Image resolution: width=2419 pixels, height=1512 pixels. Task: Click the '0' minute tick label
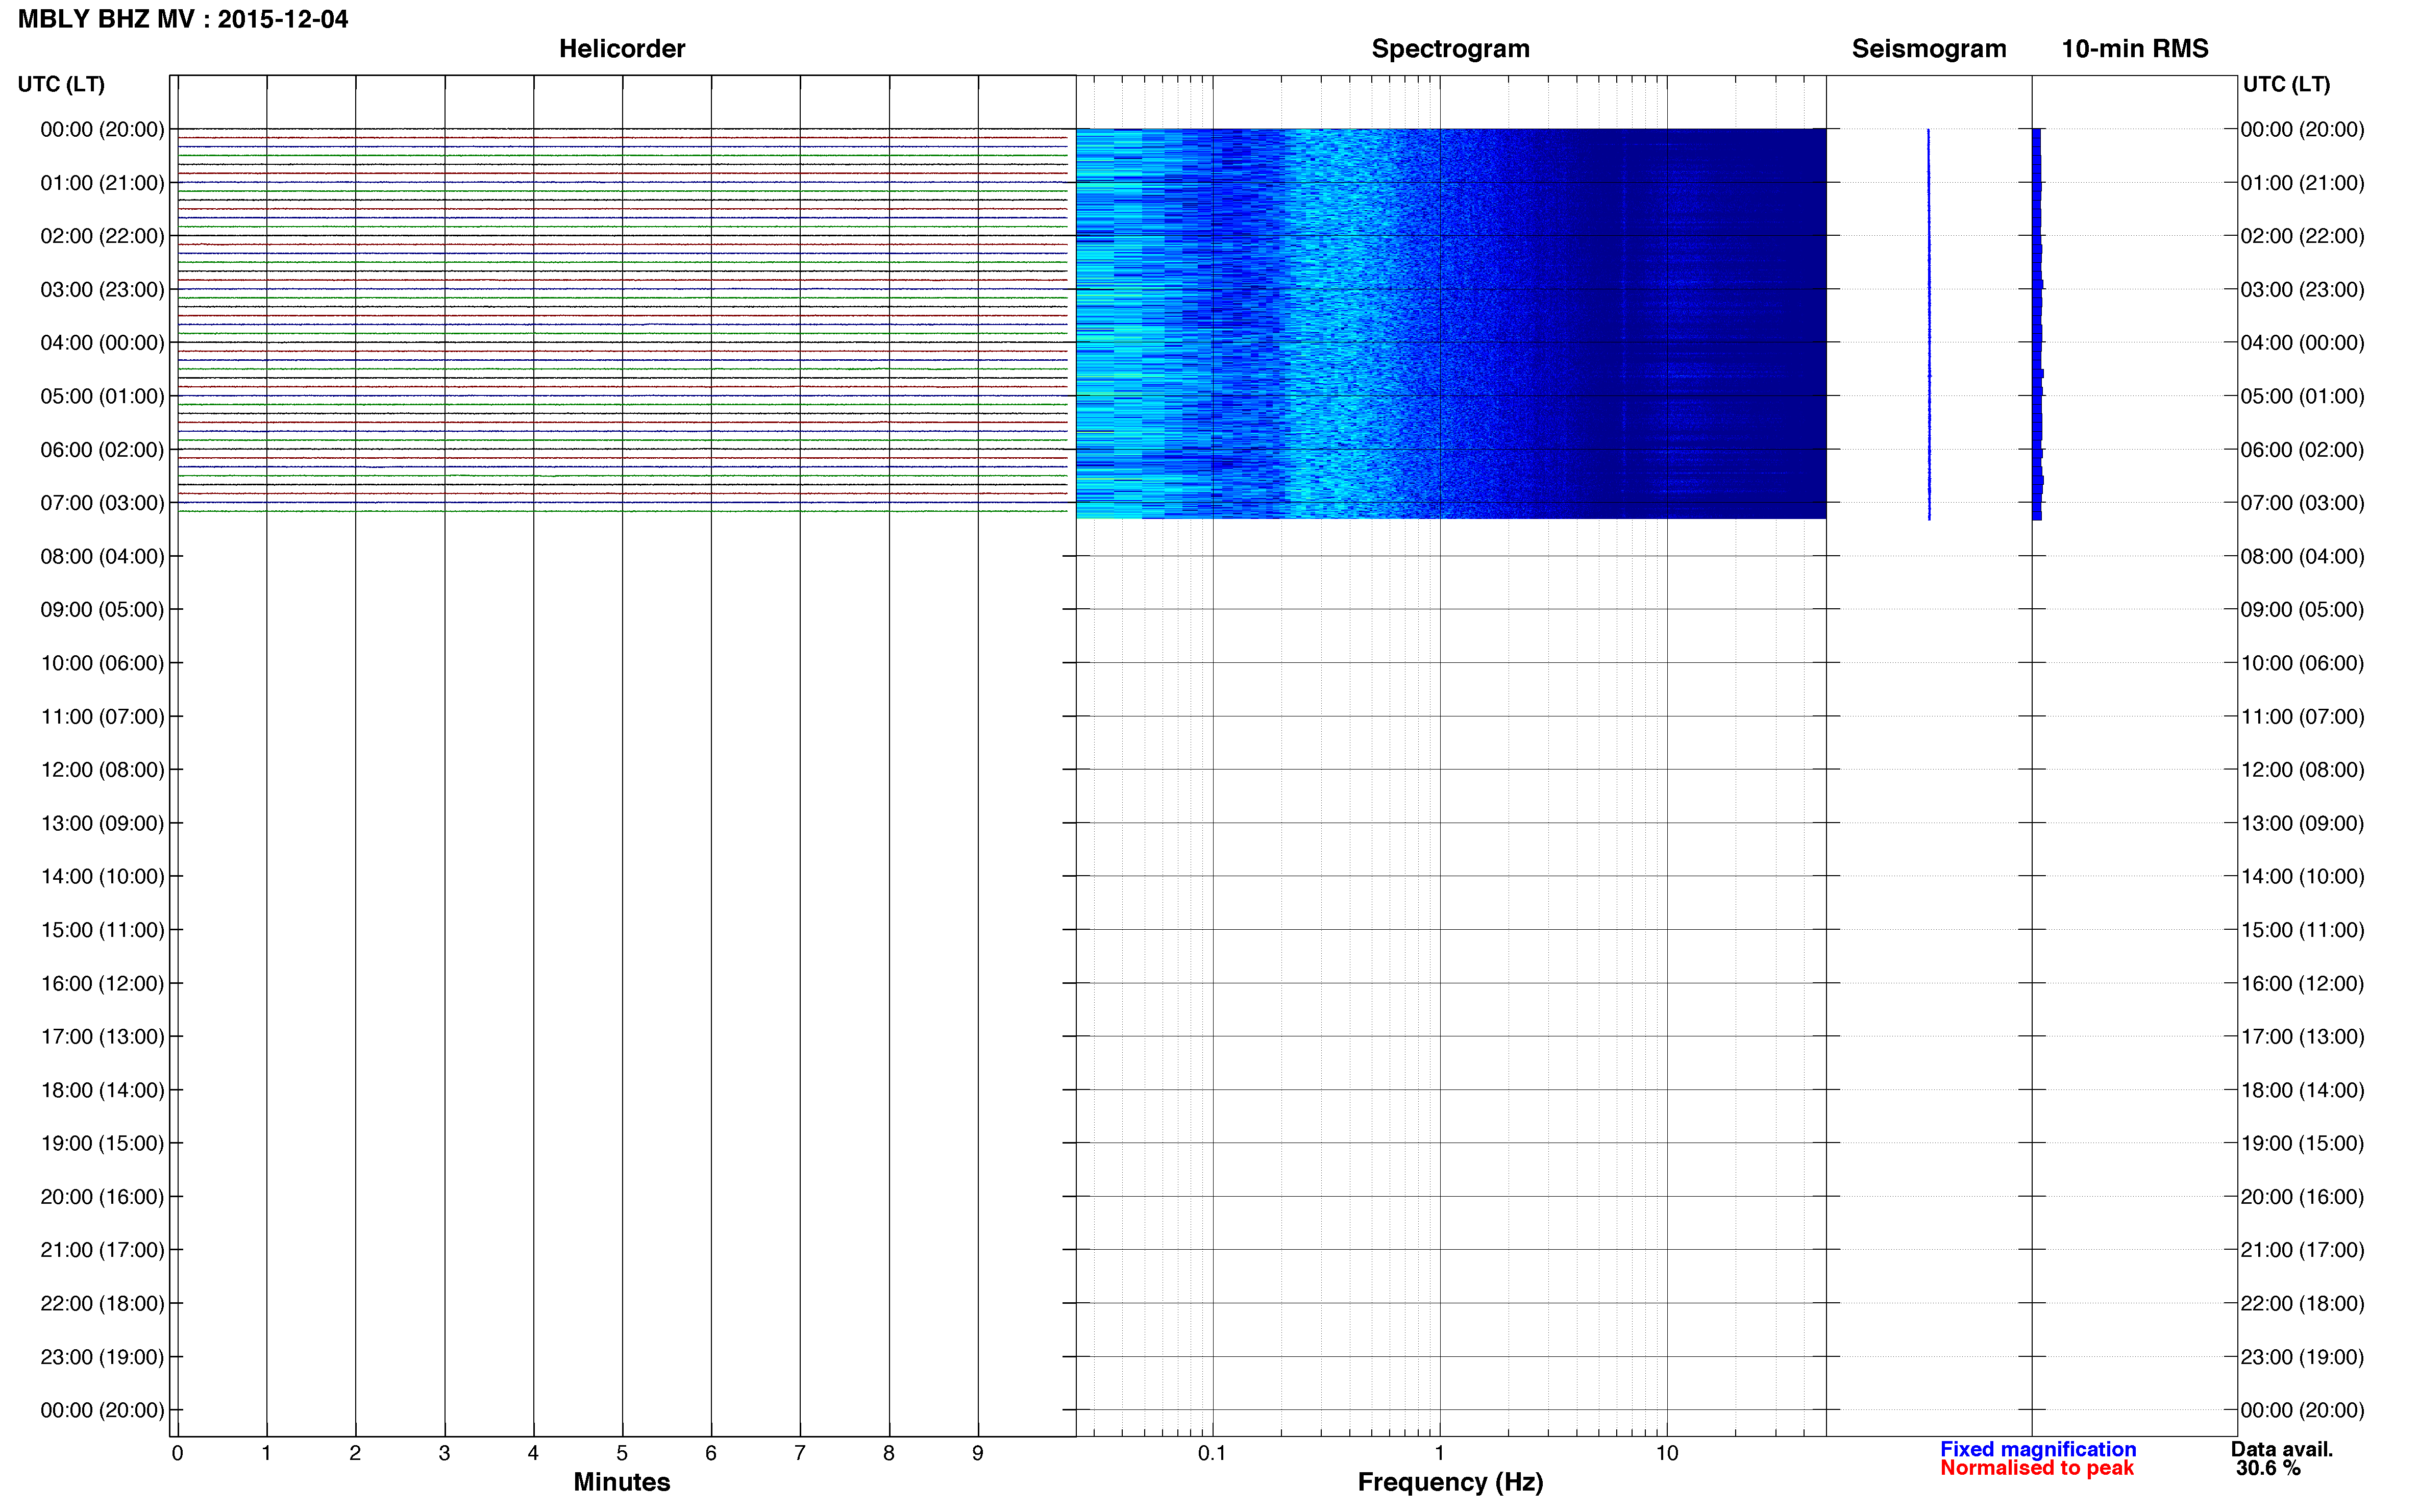coord(177,1453)
